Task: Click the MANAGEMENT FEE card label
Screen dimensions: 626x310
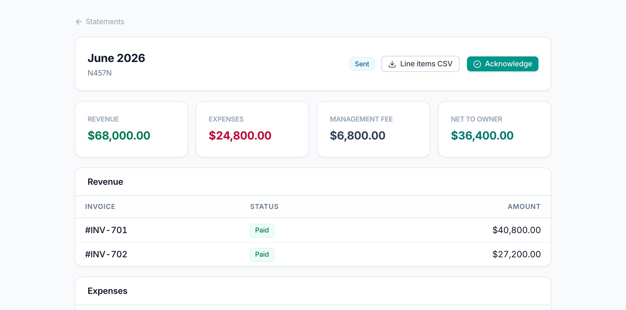Action: 361,119
